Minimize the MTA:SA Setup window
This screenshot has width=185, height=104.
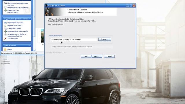click(127, 6)
